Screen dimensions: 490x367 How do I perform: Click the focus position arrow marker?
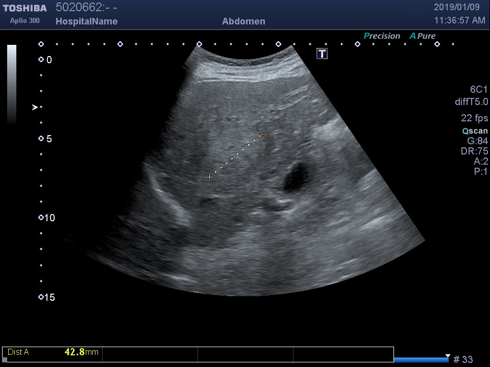[35, 107]
